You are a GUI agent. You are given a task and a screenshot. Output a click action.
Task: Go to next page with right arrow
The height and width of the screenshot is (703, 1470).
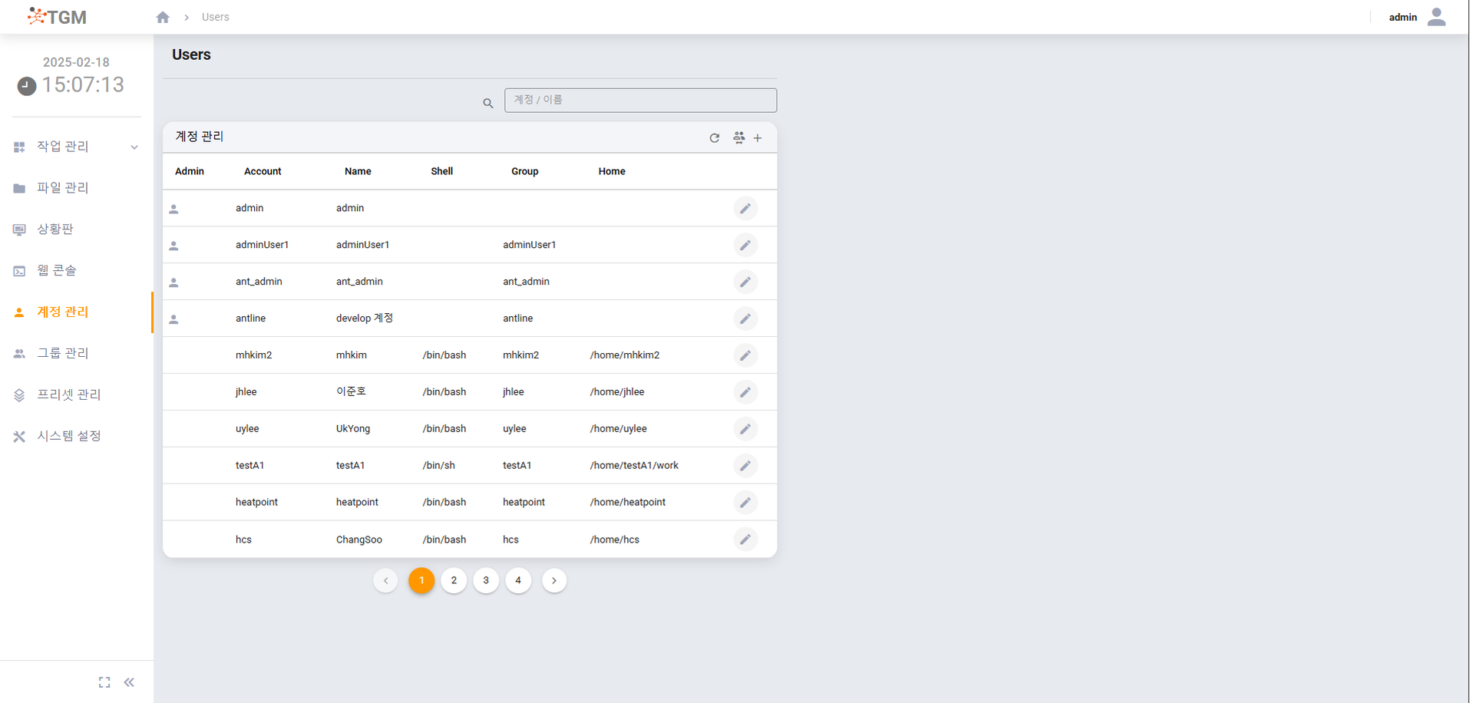click(554, 581)
